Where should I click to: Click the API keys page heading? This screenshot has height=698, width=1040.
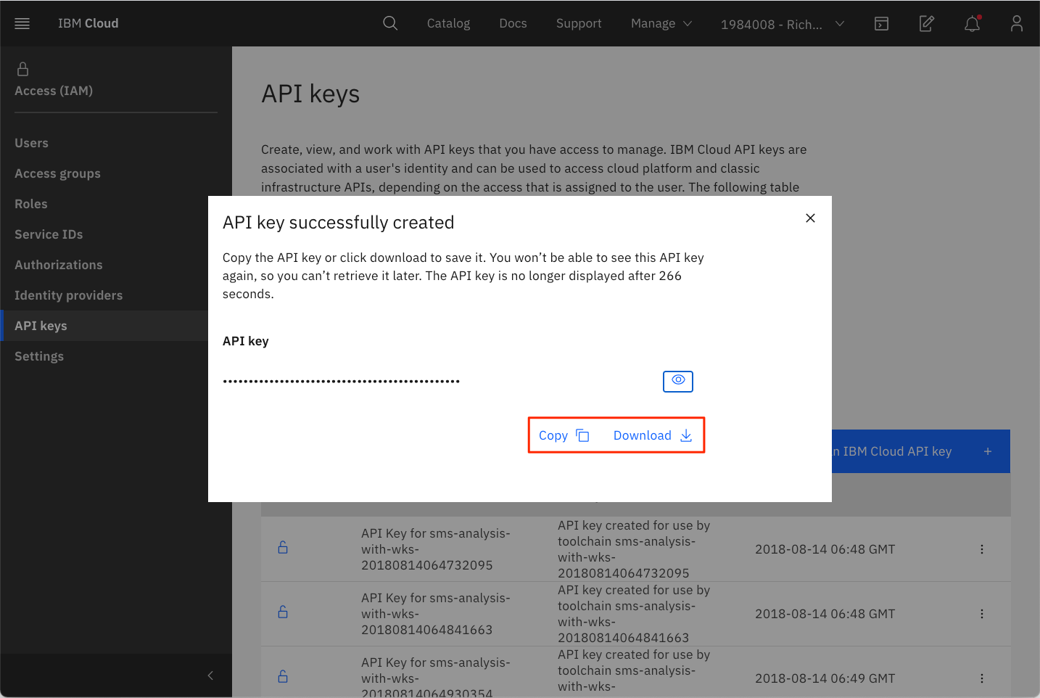pos(310,94)
